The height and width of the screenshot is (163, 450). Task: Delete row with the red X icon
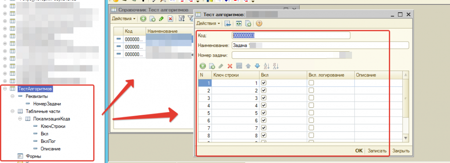229,66
